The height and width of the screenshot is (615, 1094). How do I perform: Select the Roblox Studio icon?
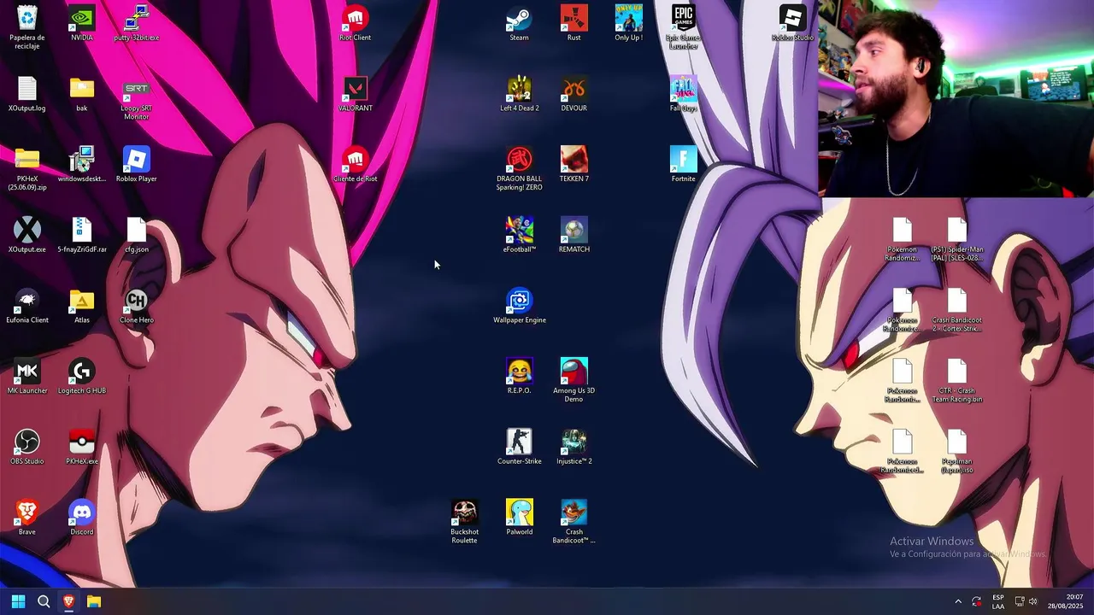click(x=793, y=24)
